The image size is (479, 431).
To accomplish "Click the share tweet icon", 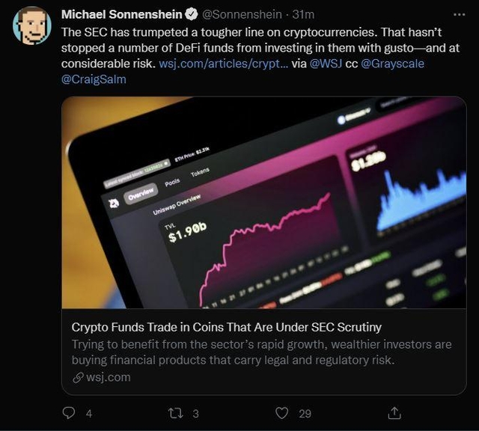I will pos(394,412).
